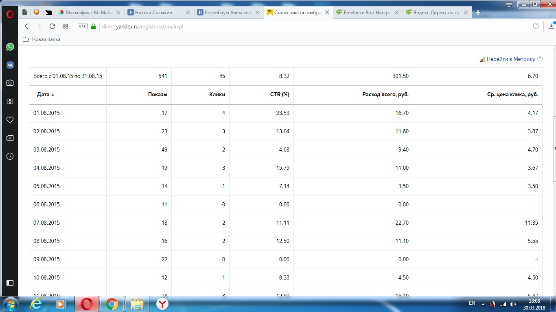The height and width of the screenshot is (312, 556).
Task: Close the Статистика по выбранным tab
Action: point(326,13)
